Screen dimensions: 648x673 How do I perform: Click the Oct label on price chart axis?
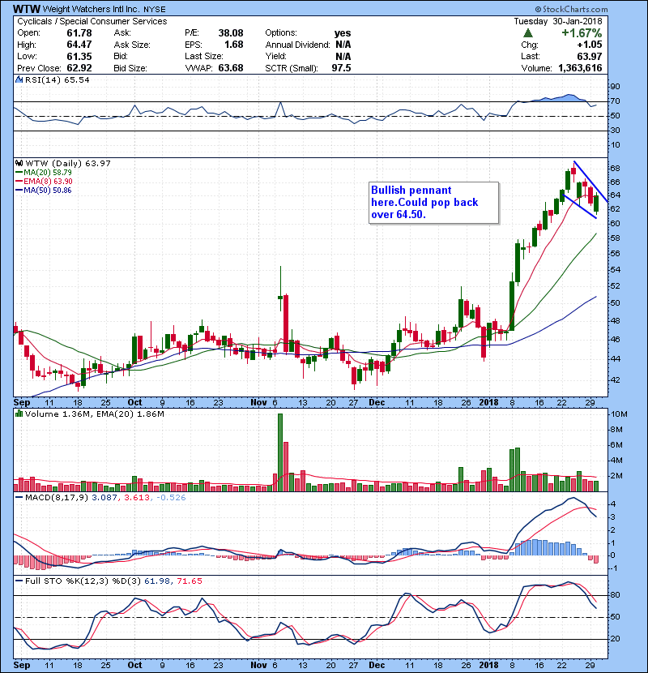coord(134,403)
